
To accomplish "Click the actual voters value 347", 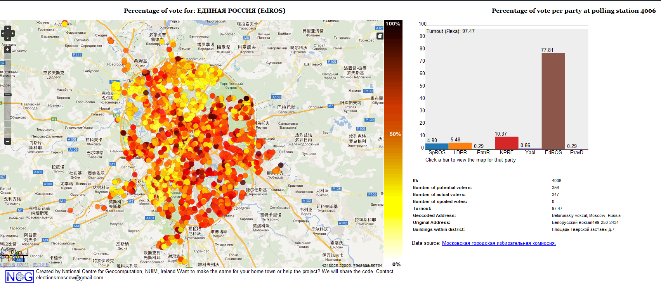I will click(555, 195).
